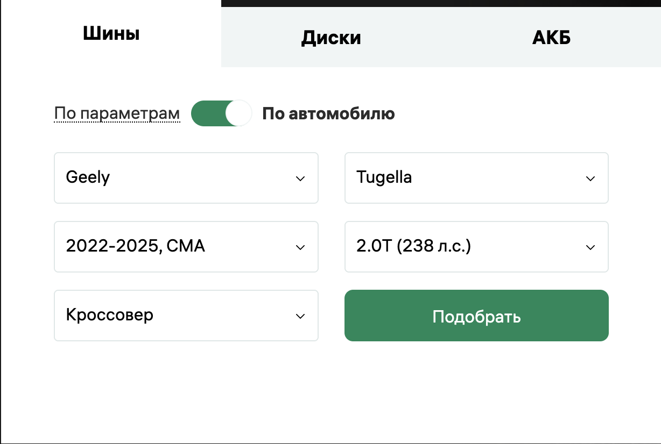Click the chevron on the Geely selector
Screen dimensions: 661x444
coord(300,178)
